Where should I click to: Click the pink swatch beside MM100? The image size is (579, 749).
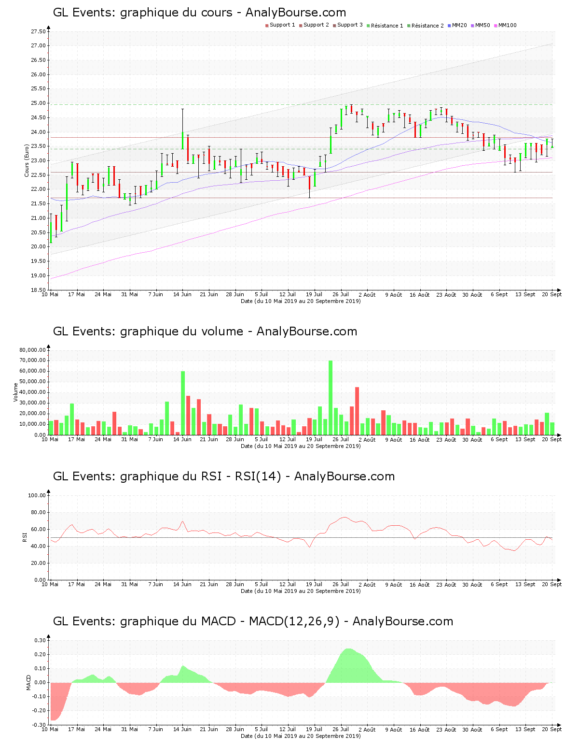click(x=496, y=26)
